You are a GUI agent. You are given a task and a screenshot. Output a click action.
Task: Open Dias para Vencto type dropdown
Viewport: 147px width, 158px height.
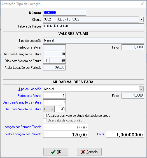point(49,109)
